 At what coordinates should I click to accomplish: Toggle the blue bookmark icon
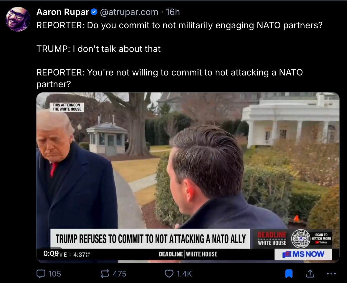(x=289, y=274)
